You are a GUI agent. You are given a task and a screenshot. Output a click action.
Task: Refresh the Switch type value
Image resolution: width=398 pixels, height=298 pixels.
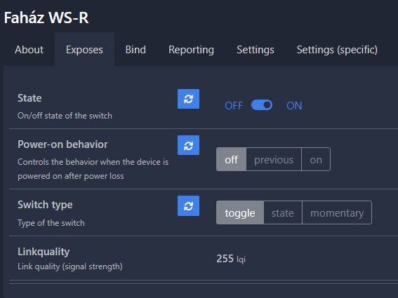click(x=188, y=205)
